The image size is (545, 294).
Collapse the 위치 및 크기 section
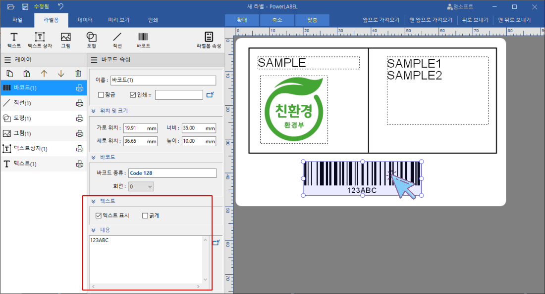[94, 110]
